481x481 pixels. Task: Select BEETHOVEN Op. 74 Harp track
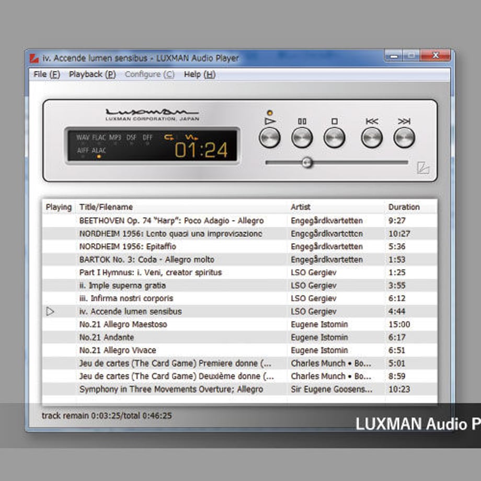click(x=239, y=221)
